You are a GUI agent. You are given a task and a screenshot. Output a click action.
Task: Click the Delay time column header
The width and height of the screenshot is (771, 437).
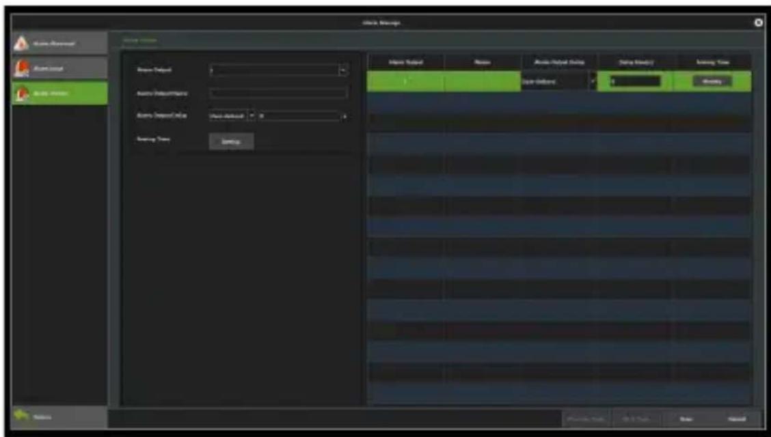coord(636,62)
